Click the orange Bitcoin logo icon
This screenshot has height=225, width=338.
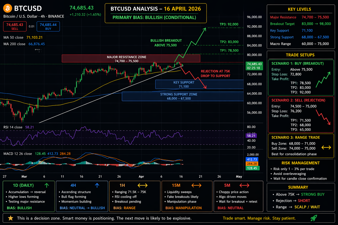pyautogui.click(x=7, y=8)
